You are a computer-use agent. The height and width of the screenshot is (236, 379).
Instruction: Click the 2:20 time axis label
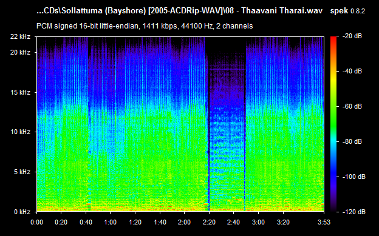(x=209, y=222)
